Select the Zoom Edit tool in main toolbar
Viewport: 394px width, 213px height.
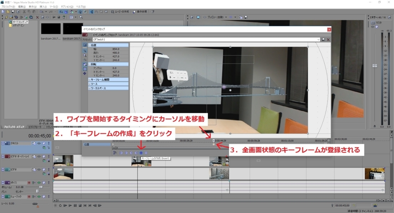pos(106,12)
